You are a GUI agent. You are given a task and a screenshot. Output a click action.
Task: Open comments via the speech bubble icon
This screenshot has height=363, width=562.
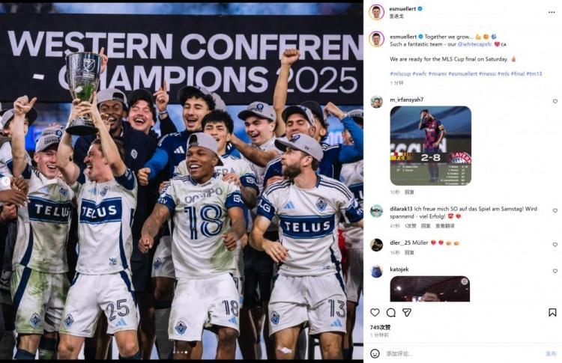(x=391, y=312)
